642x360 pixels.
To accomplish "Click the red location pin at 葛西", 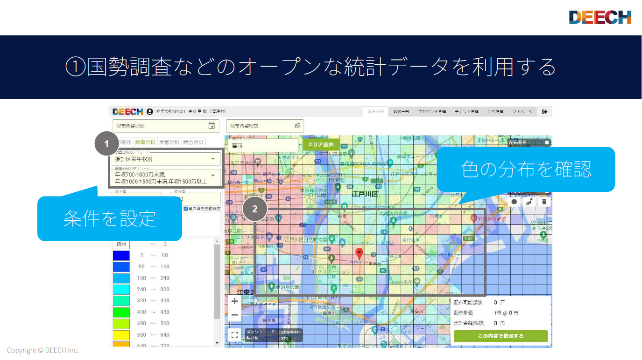I will 359,254.
